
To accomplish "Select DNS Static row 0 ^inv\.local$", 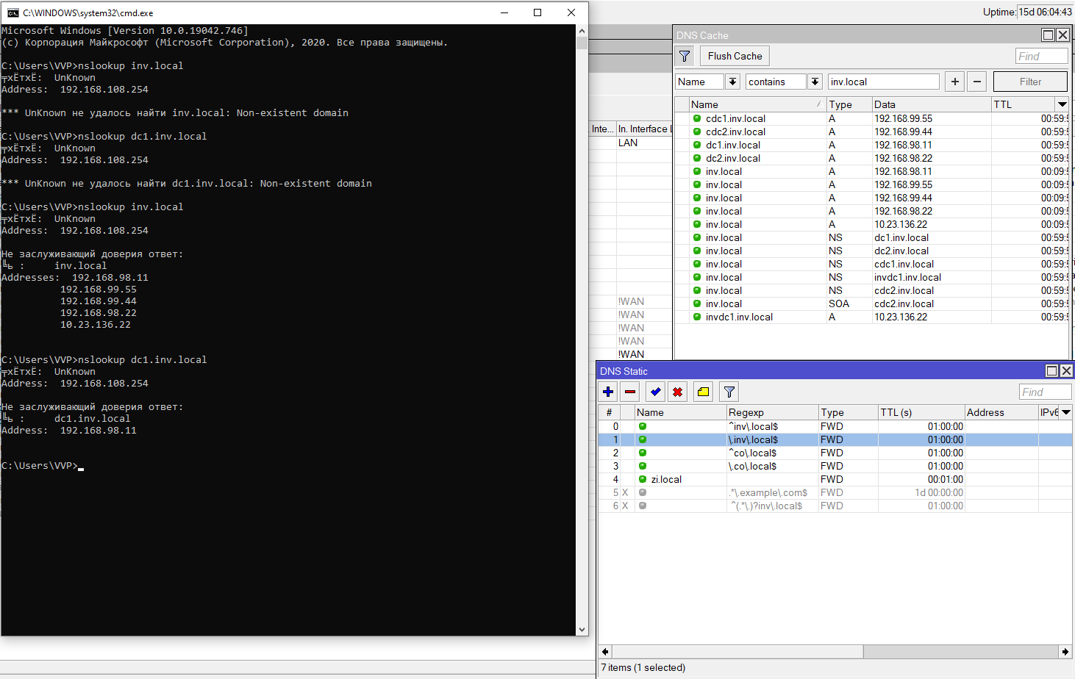I will click(835, 426).
